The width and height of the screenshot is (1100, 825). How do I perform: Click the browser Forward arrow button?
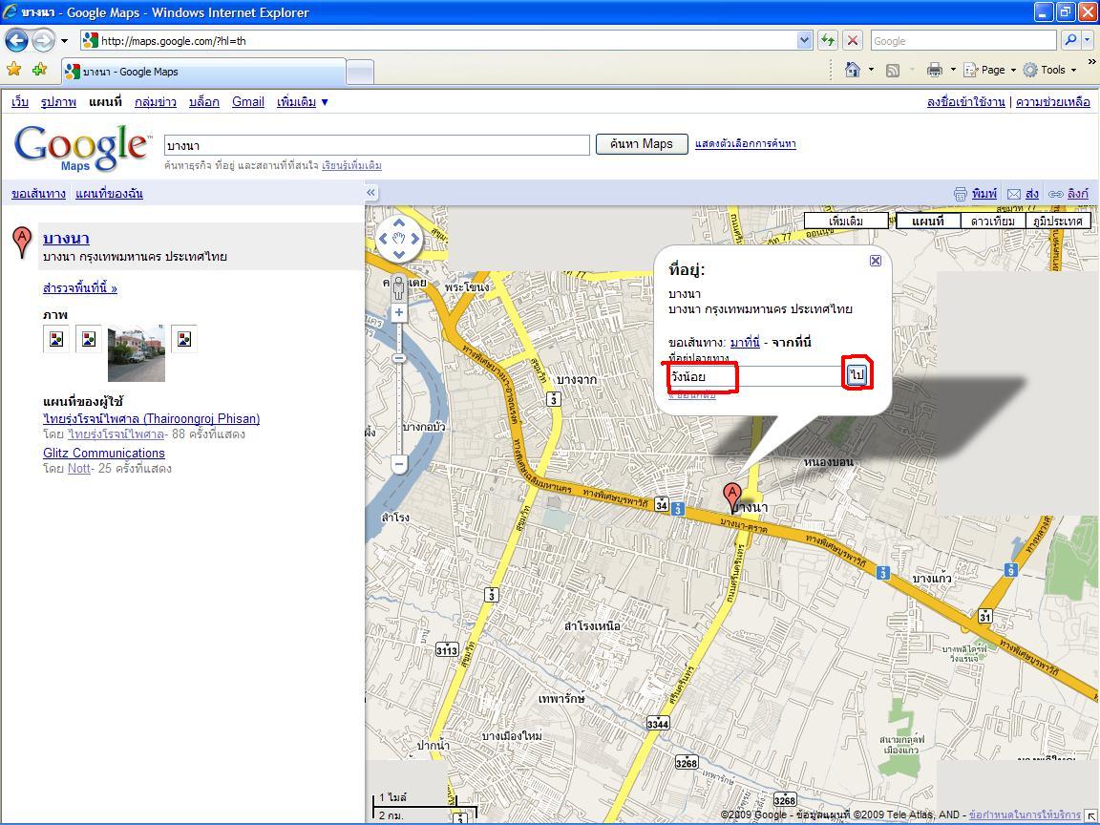click(x=44, y=41)
